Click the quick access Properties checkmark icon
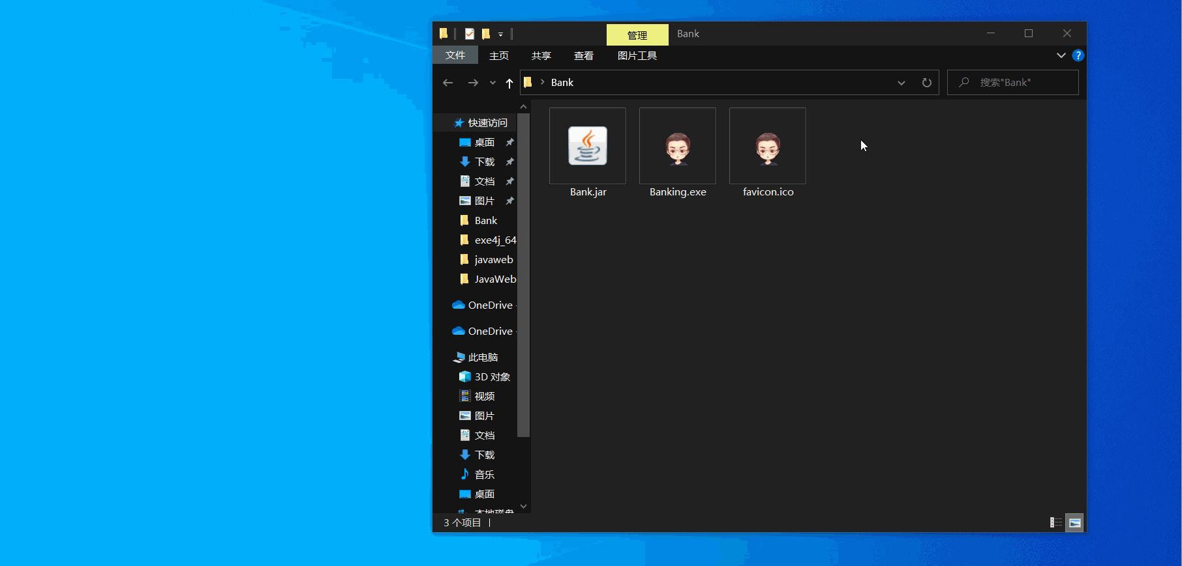 [470, 34]
